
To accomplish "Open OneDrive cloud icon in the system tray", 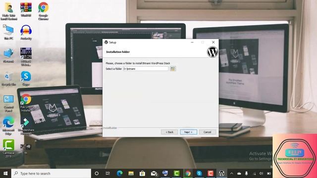I will pos(239,174).
